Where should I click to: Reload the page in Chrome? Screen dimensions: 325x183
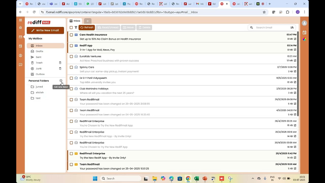34,12
